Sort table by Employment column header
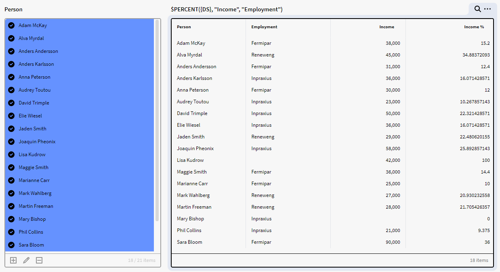The height and width of the screenshot is (272, 500). (264, 27)
